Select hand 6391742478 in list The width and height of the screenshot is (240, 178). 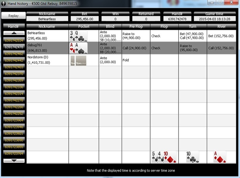(x=14, y=47)
